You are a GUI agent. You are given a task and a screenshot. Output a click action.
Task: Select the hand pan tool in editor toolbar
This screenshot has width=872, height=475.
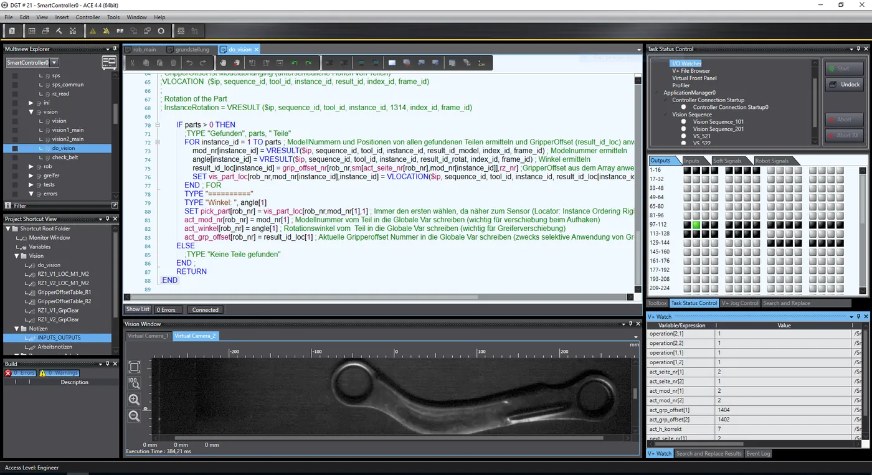pos(224,63)
